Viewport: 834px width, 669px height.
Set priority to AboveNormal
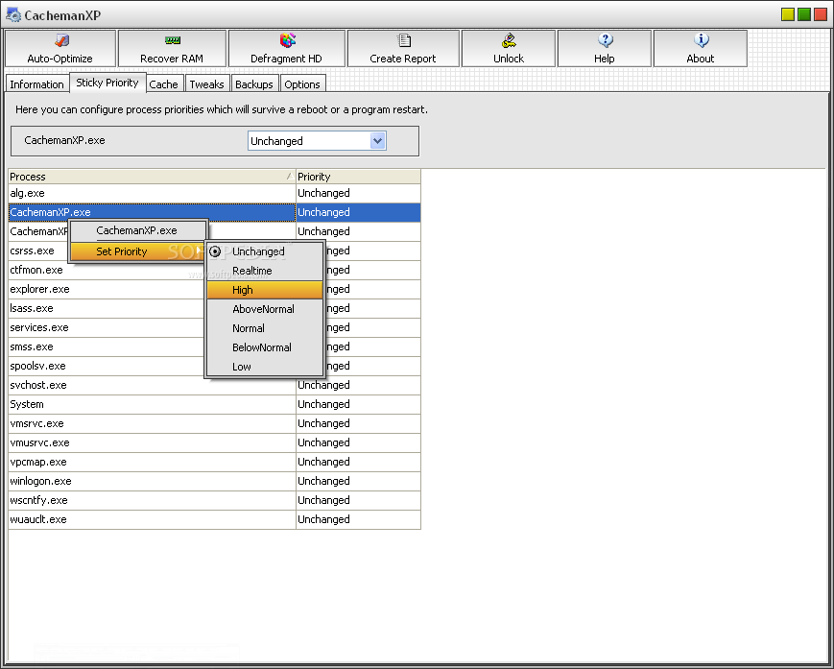coord(265,309)
